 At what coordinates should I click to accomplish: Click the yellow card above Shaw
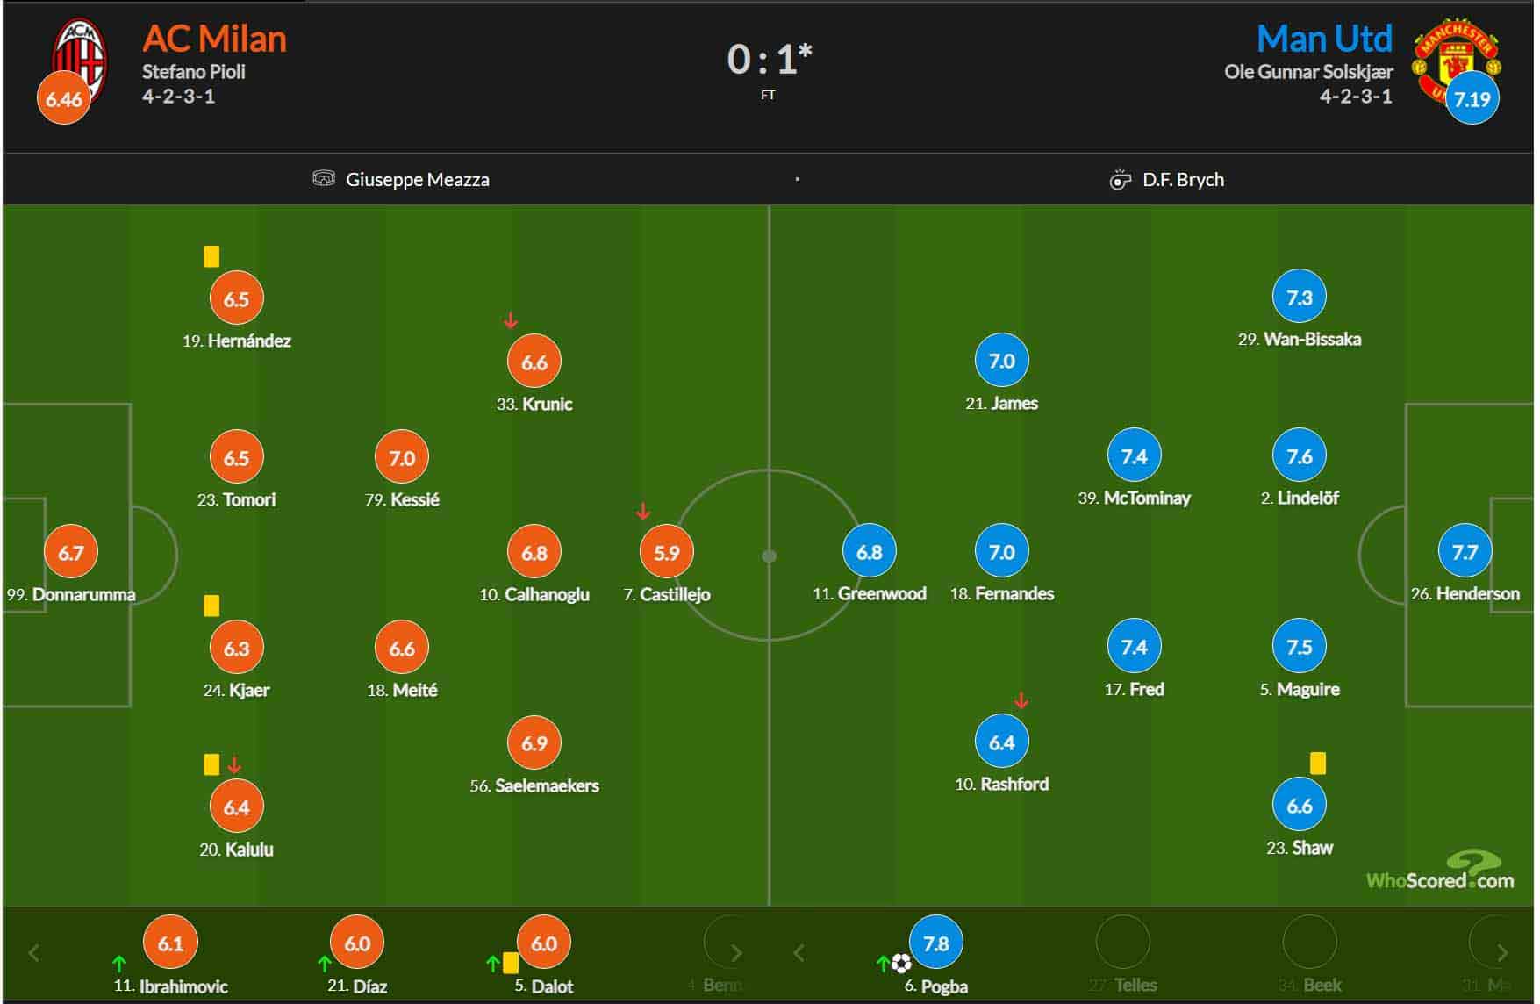1317,763
